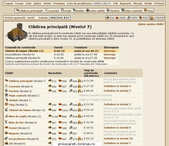Click the Curte nobilă icon in quick bar
Image resolution: width=169 pixels, height=146 pixels.
pos(87,10)
